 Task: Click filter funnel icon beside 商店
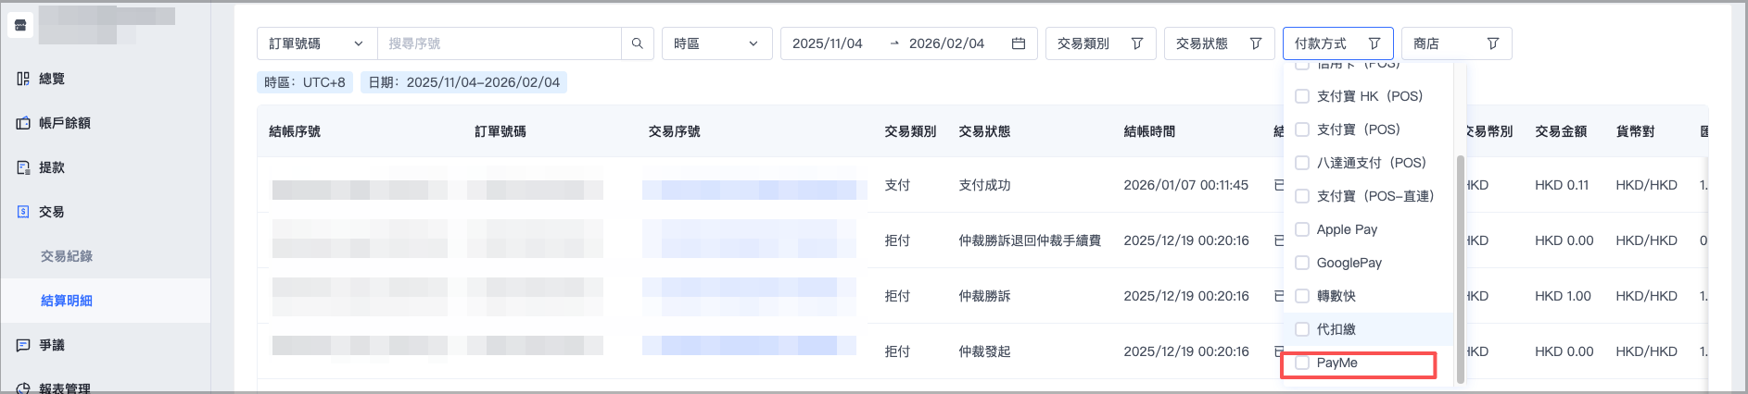click(x=1492, y=43)
